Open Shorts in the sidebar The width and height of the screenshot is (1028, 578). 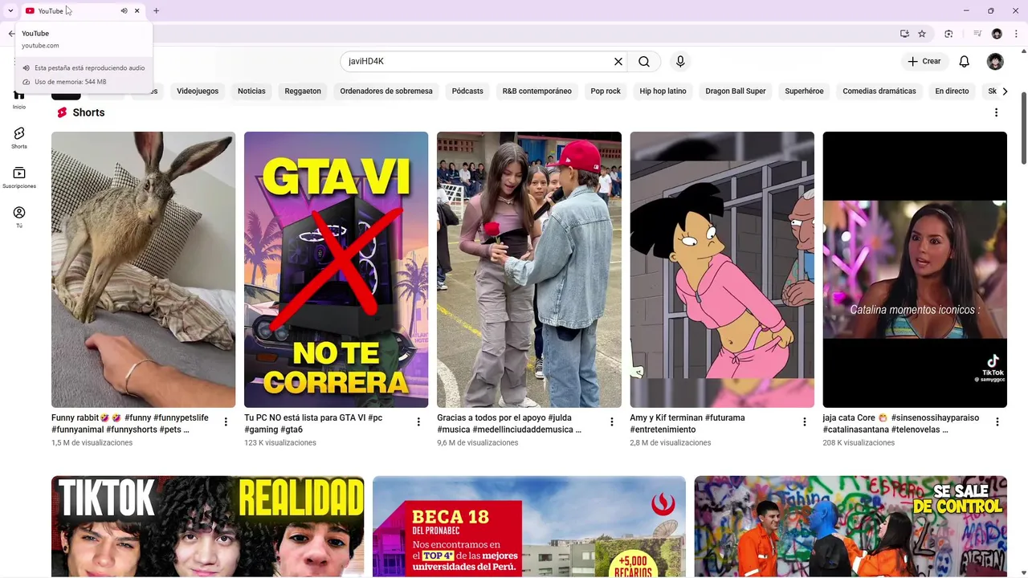tap(19, 138)
